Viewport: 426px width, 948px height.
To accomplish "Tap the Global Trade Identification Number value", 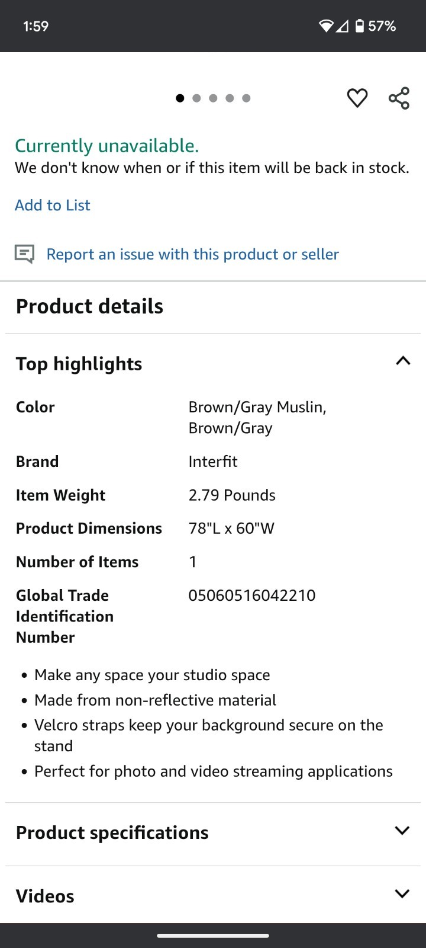I will (252, 595).
